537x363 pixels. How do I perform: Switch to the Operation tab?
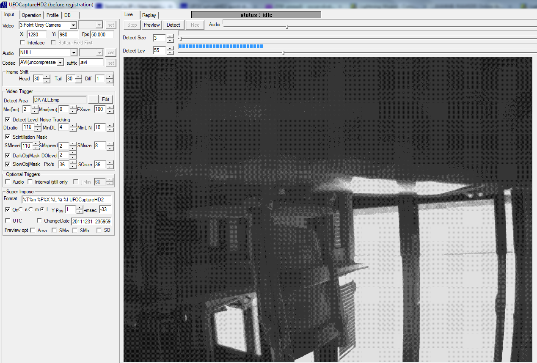31,15
